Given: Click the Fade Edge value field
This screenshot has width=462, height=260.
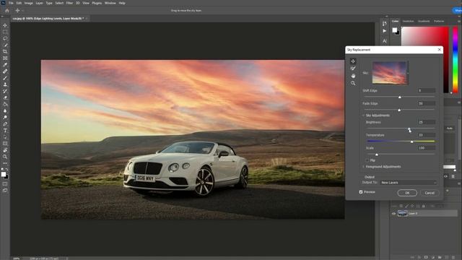Looking at the screenshot, I should pos(427,103).
